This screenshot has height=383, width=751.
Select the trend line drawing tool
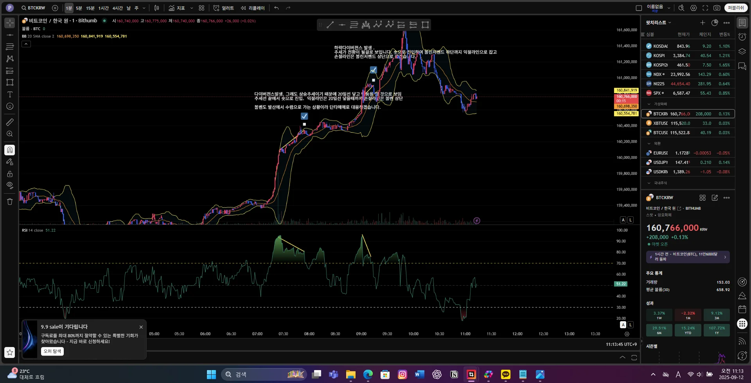[10, 35]
